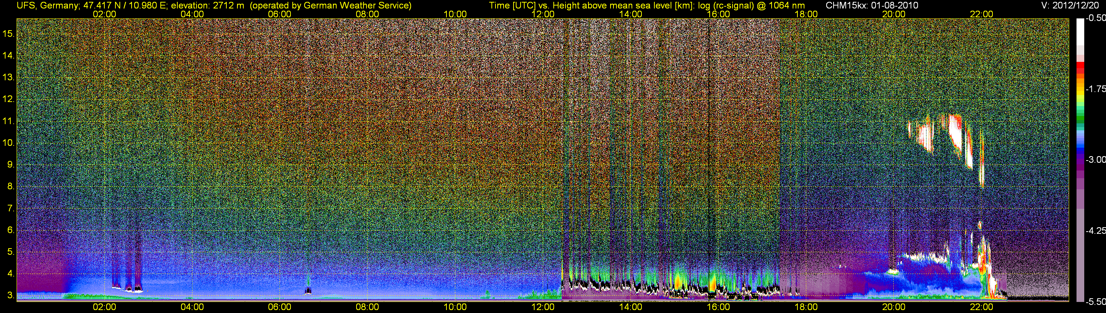Click '06:00' on the bottom time axis
The width and height of the screenshot is (1106, 313).
pyautogui.click(x=279, y=307)
